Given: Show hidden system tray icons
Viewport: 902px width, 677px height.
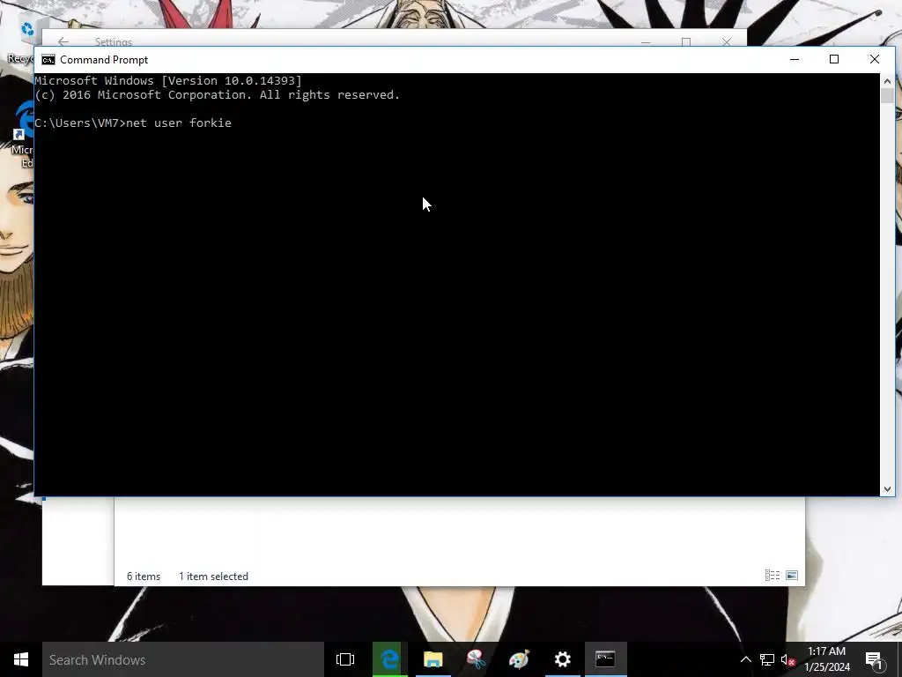Looking at the screenshot, I should (745, 659).
